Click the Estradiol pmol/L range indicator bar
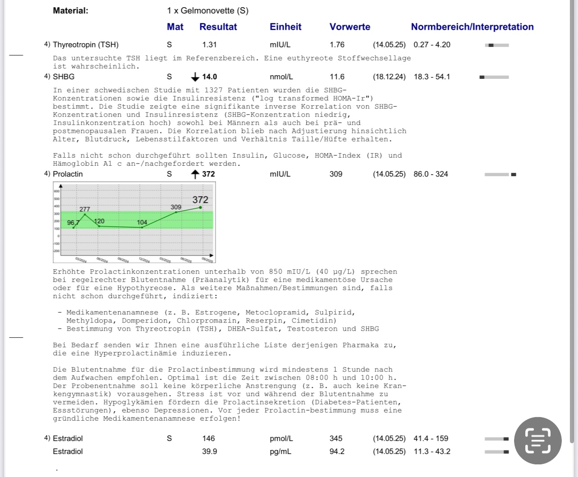Image resolution: width=578 pixels, height=477 pixels. [x=497, y=439]
